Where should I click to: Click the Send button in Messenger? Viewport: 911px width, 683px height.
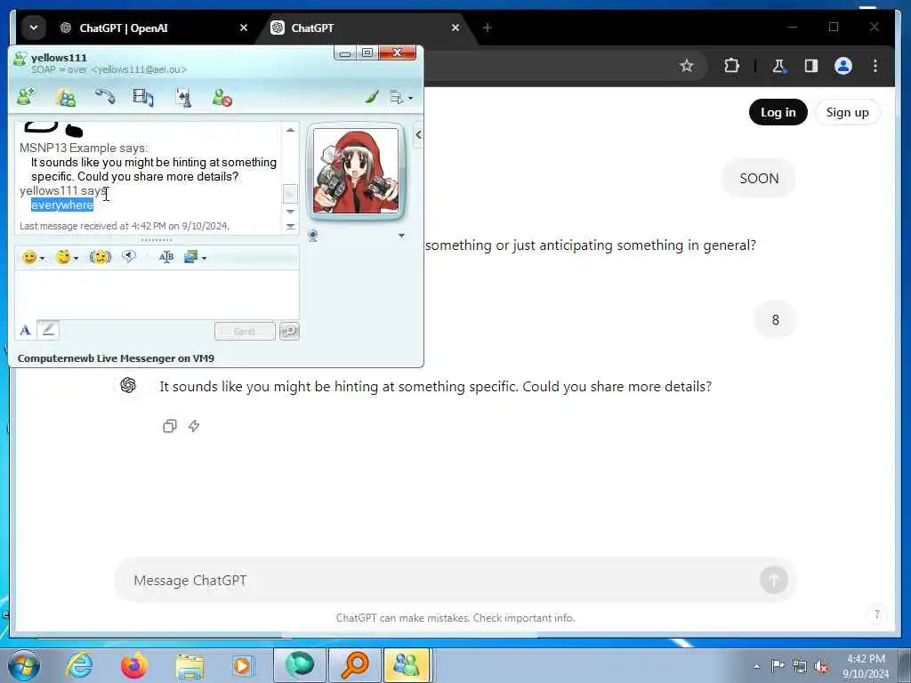[x=245, y=331]
